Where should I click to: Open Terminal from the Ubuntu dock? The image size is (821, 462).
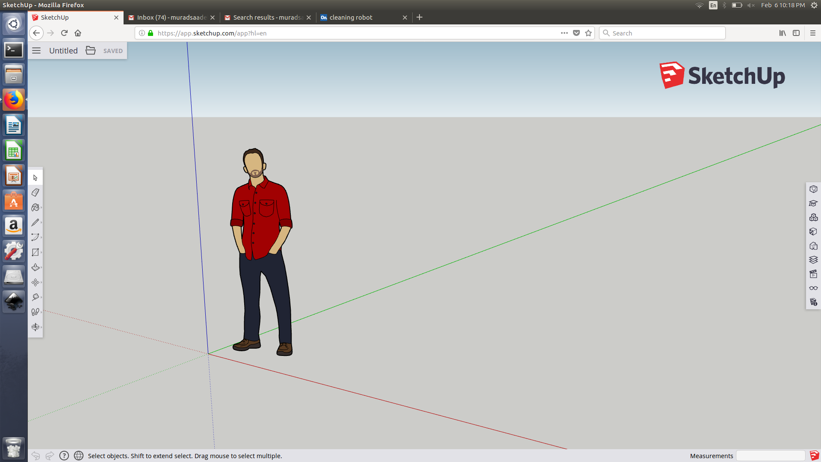click(x=14, y=50)
